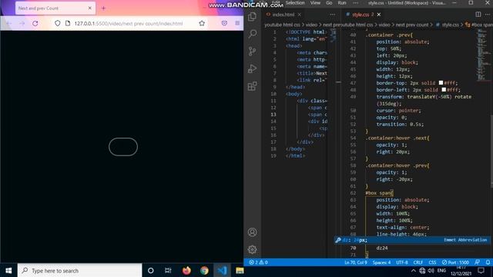Image resolution: width=493 pixels, height=277 pixels.
Task: Click the browser forward arrow
Action: [22, 23]
